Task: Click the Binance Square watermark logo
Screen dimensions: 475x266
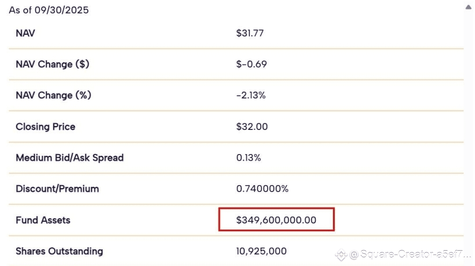Action: click(341, 254)
